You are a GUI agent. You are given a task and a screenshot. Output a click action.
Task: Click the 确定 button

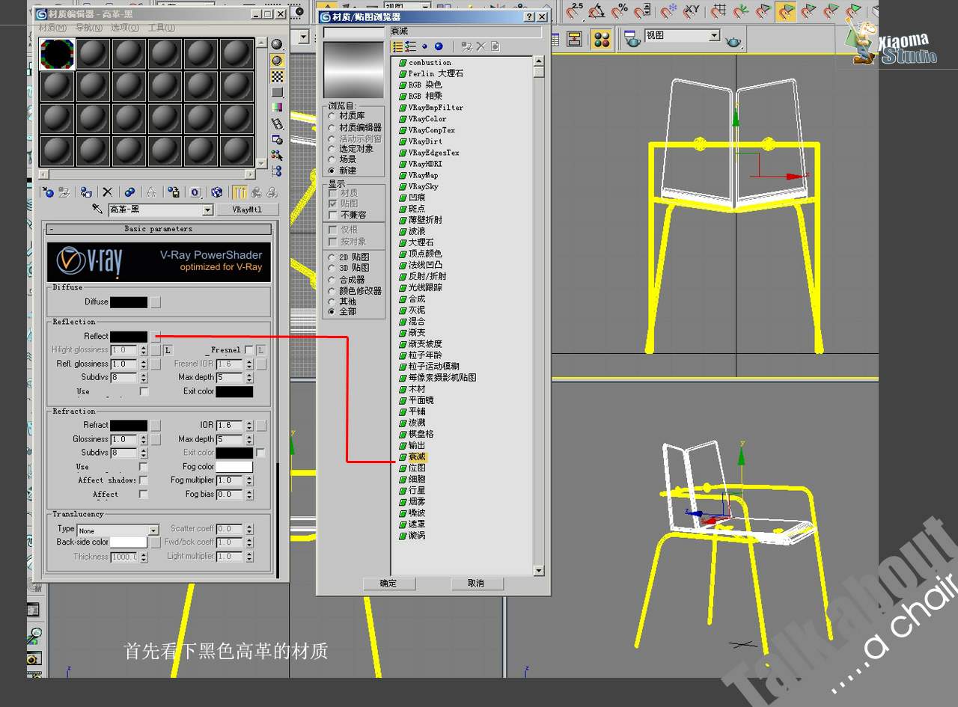pos(388,584)
